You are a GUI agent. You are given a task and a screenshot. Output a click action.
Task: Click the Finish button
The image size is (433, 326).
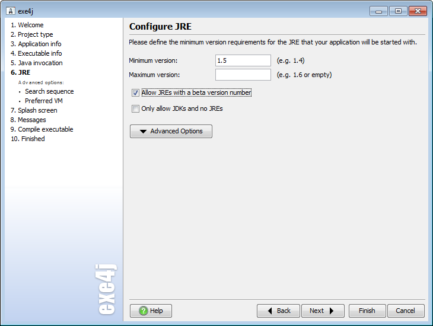[x=367, y=311]
